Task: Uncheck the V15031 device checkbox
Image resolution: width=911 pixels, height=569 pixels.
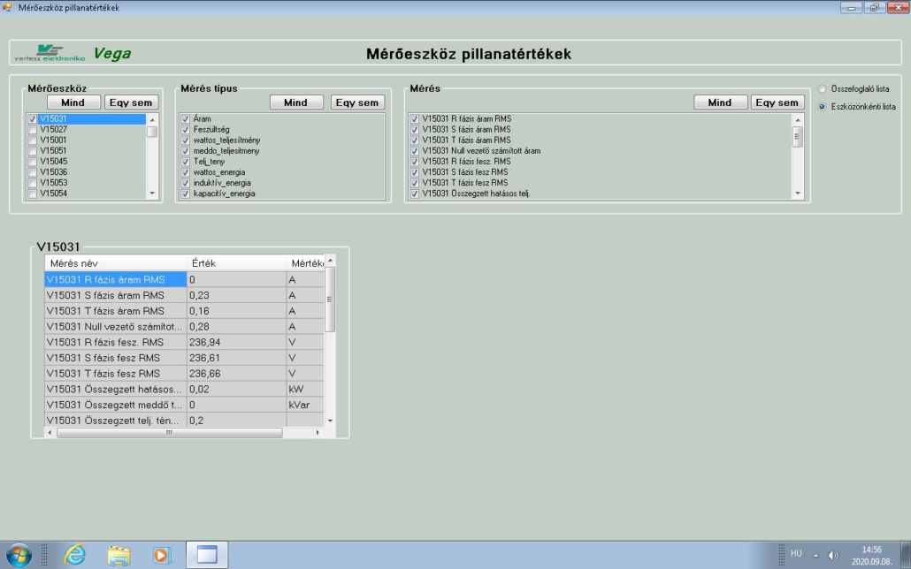Action: tap(33, 118)
